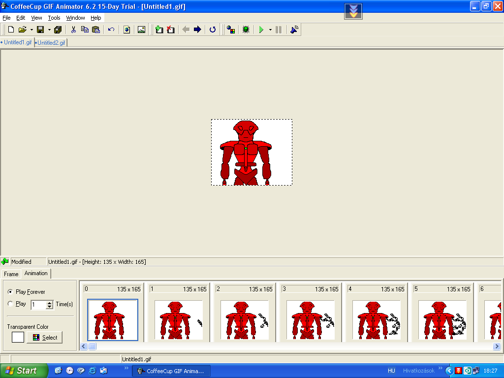Image resolution: width=504 pixels, height=378 pixels.
Task: Switch to the Untitled1.gif document tab
Action: (17, 42)
